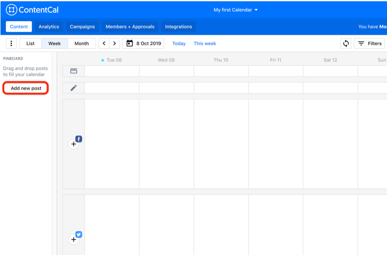Image resolution: width=387 pixels, height=255 pixels.
Task: Select the Tue 08 column header
Action: click(x=114, y=60)
